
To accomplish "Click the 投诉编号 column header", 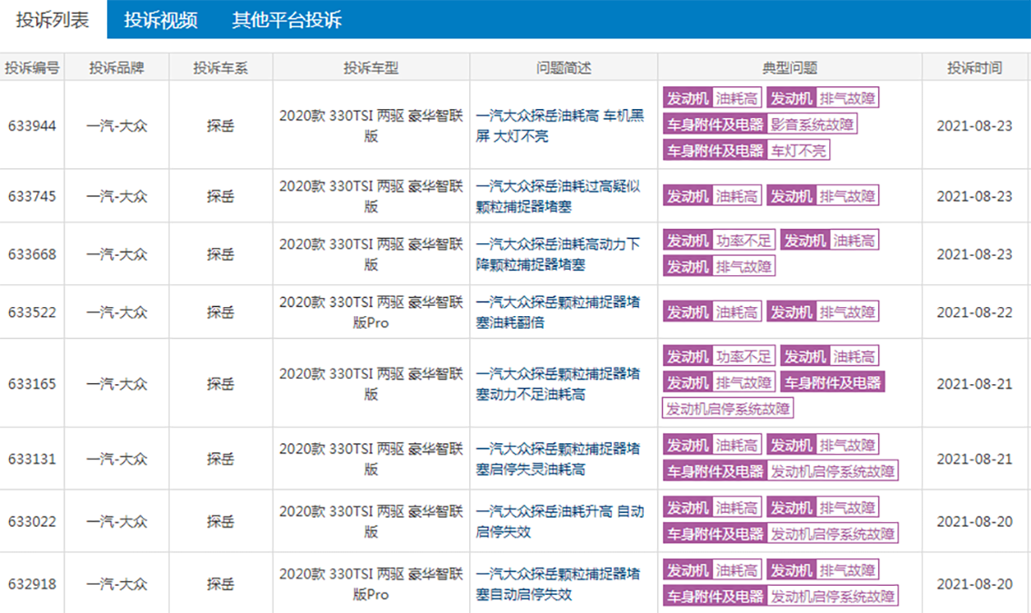I will (x=32, y=68).
